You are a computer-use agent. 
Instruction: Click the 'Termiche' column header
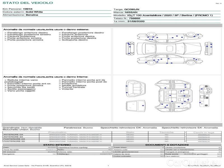click(x=167, y=132)
